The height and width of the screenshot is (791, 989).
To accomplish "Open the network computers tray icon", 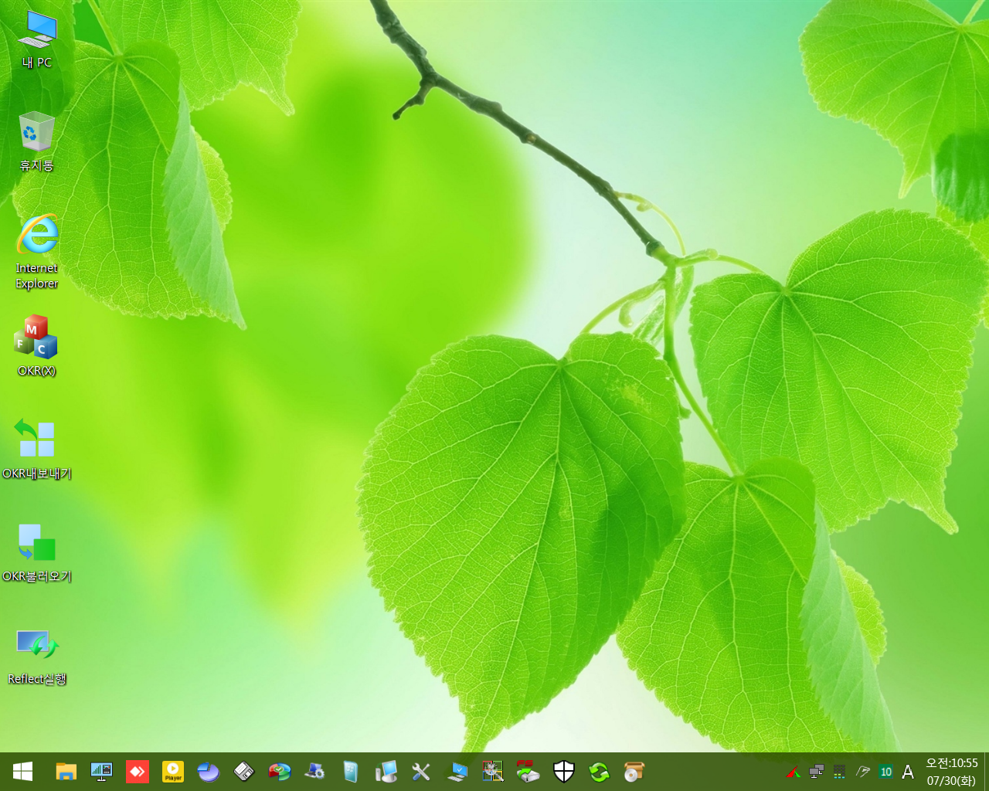I will (x=816, y=772).
